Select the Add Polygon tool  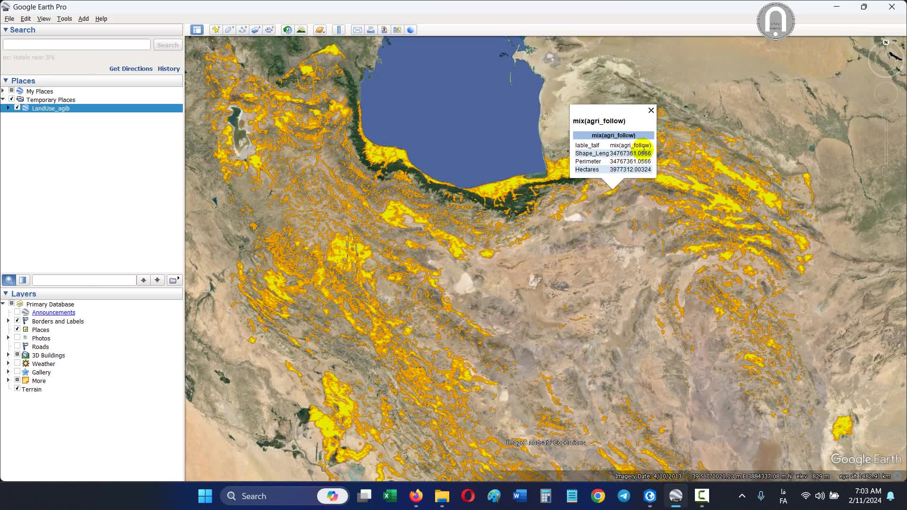pyautogui.click(x=229, y=30)
